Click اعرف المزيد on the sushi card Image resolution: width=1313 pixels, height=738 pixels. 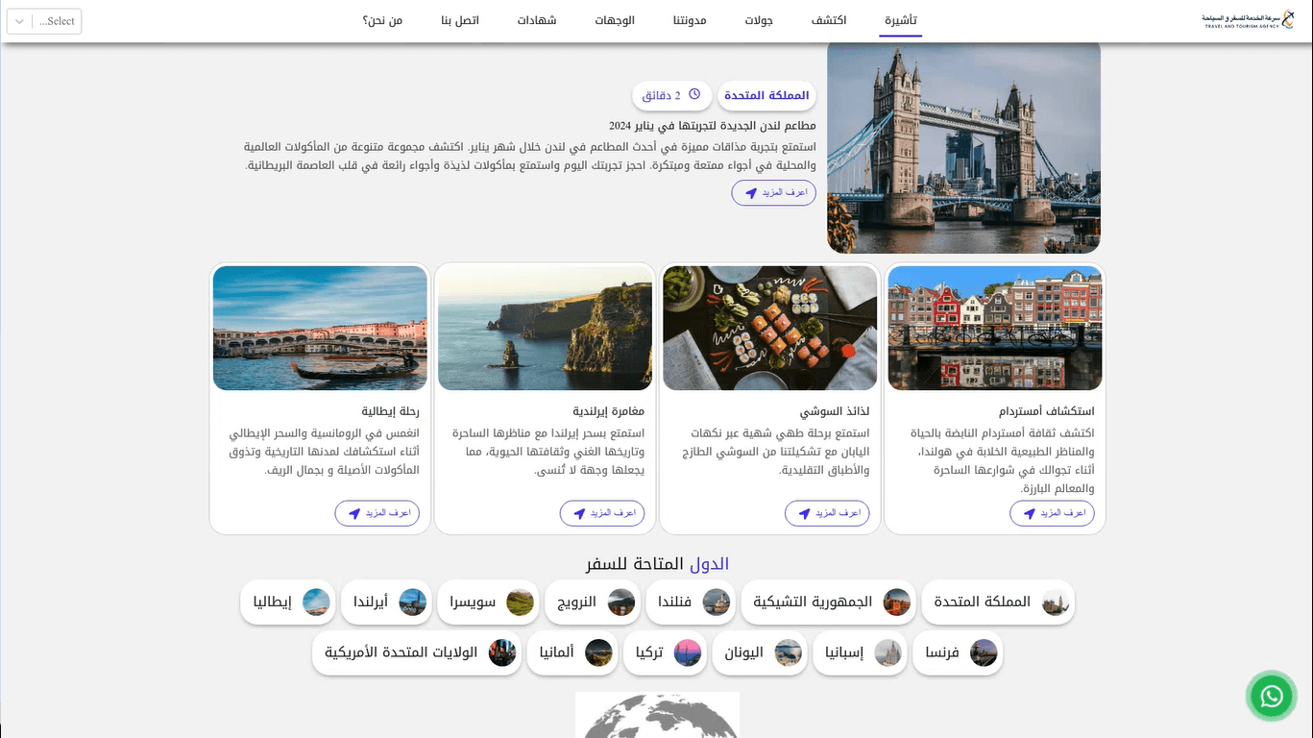(x=827, y=513)
